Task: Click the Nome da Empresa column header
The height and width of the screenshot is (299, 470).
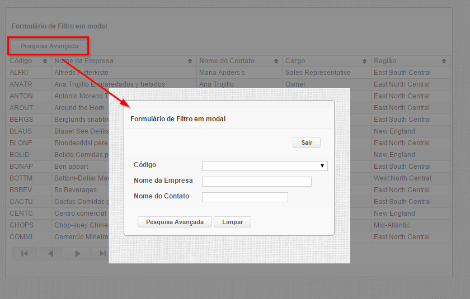Action: 84,61
